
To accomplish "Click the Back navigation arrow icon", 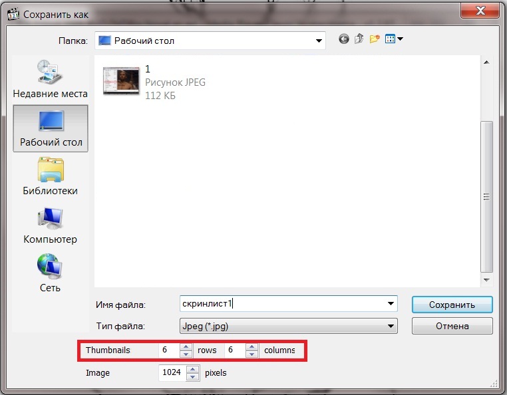I will (344, 39).
